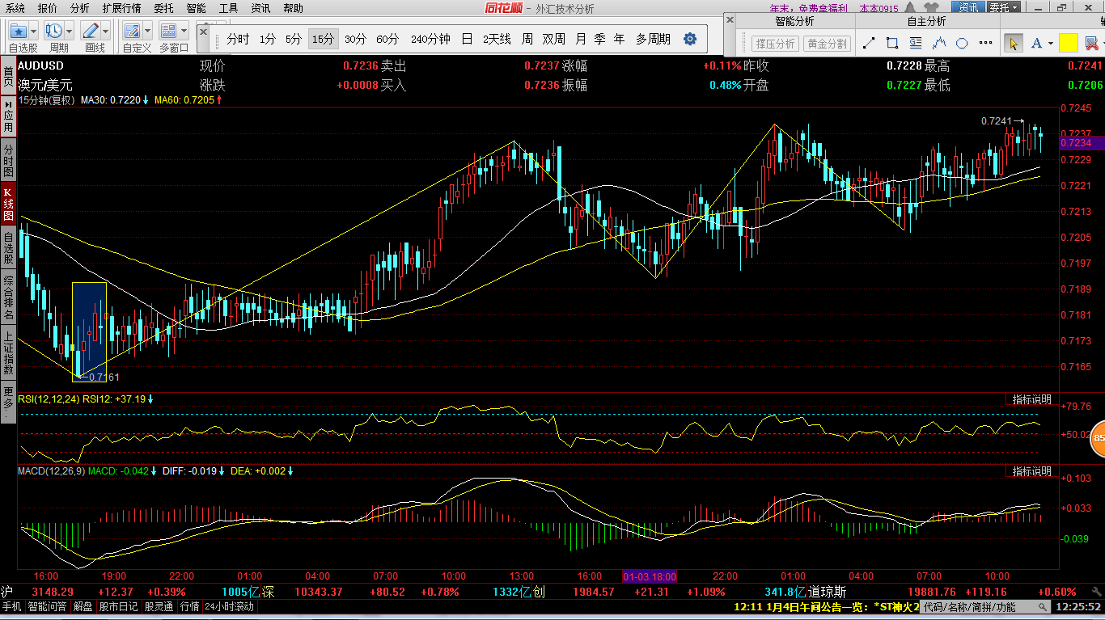Click the 01-03 18:00 time marker

(x=649, y=576)
